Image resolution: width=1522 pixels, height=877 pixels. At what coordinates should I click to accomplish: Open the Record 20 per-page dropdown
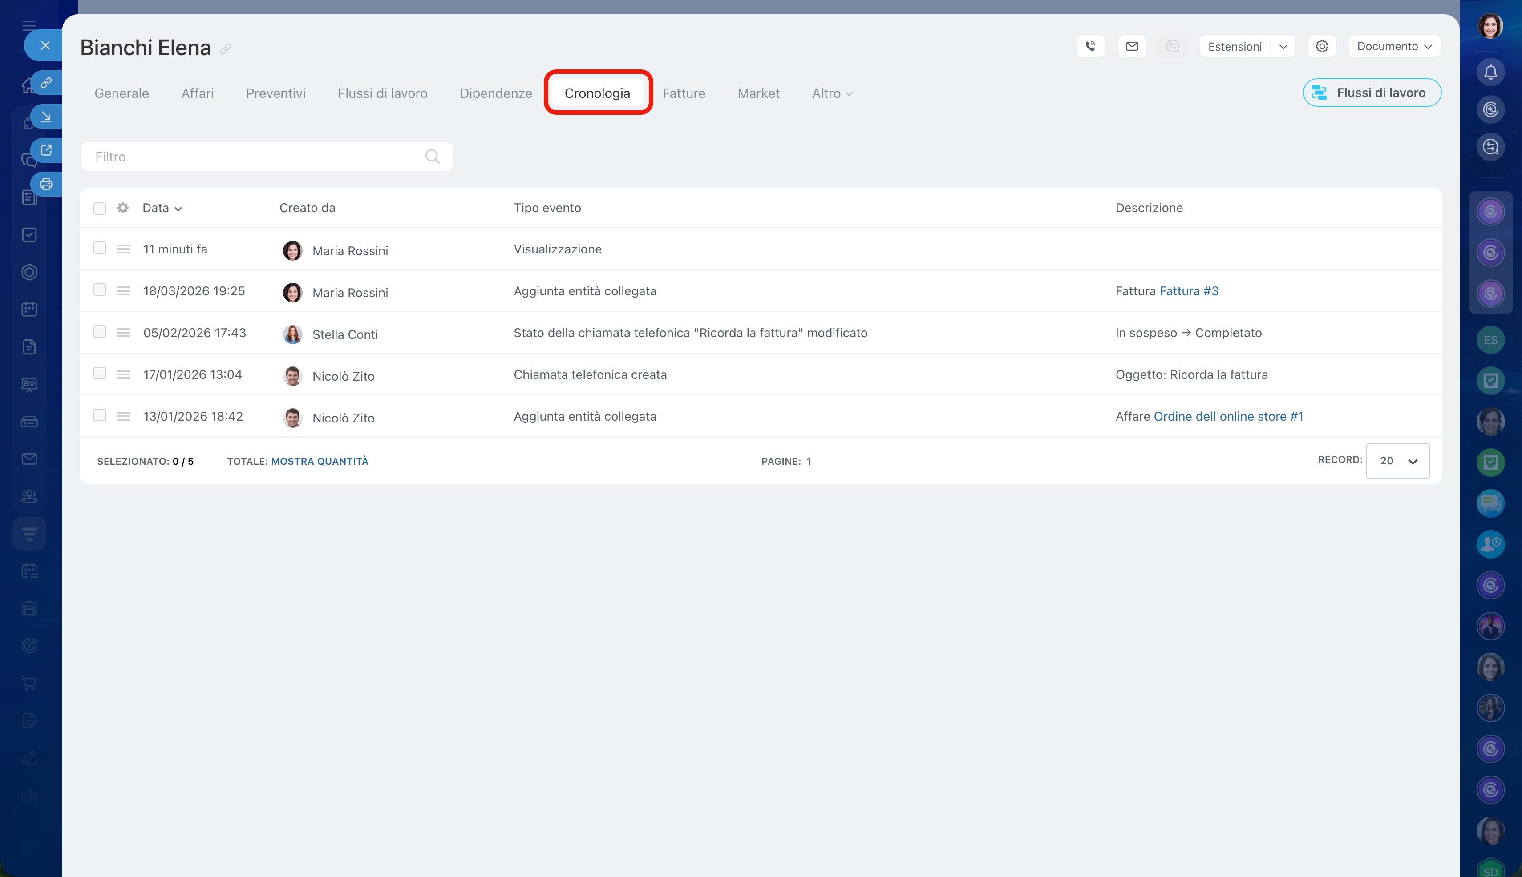click(x=1397, y=461)
